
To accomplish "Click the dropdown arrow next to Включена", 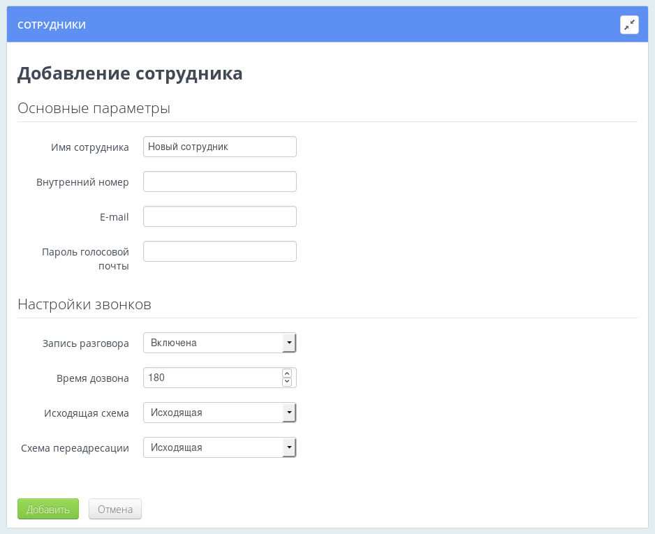I will click(x=289, y=343).
